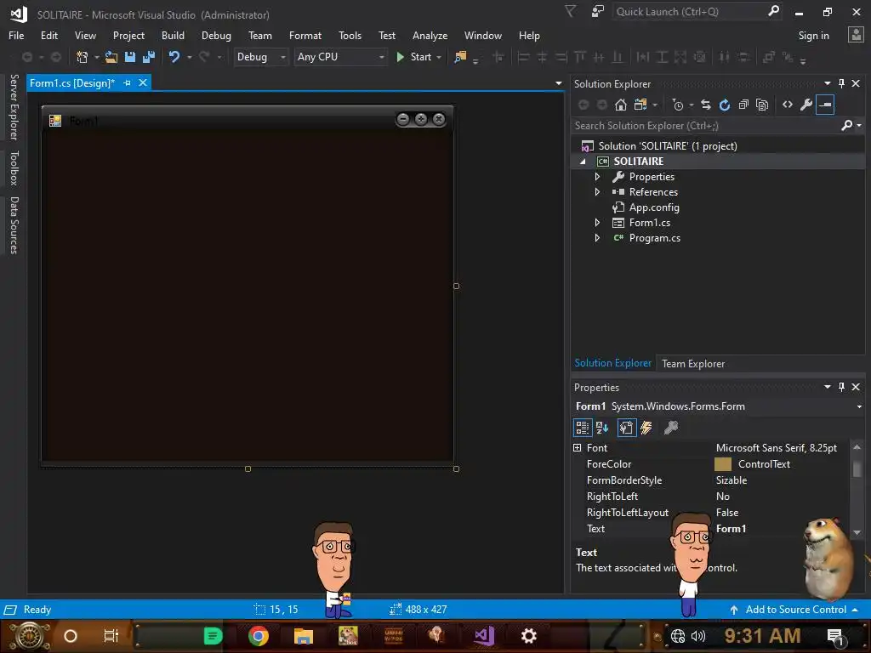
Task: Select Solution 'SOLITAIRE' (1 project) node
Action: (667, 146)
